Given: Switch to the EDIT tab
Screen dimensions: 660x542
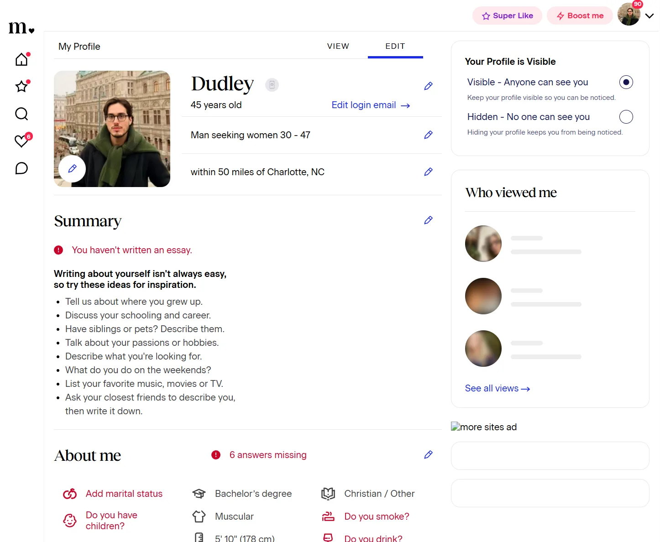Looking at the screenshot, I should pos(395,46).
